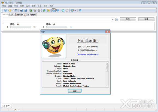
Task: Switch to the SAPI 5 tab
Action: coord(12,15)
